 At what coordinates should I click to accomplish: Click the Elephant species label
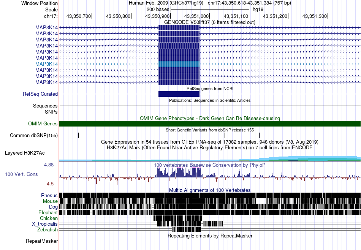click(48, 213)
